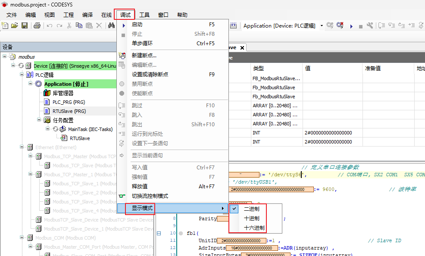Click the New file toolbar icon
The width and height of the screenshot is (425, 256).
click(x=5, y=26)
